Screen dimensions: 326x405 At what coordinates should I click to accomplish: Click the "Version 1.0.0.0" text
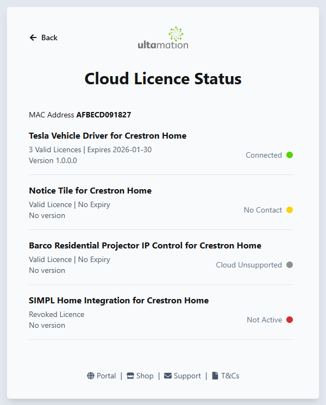coord(53,161)
